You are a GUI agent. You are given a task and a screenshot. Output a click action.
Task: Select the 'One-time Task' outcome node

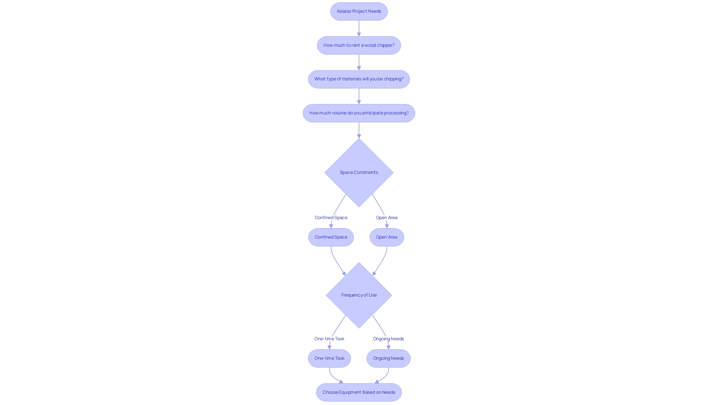click(329, 358)
